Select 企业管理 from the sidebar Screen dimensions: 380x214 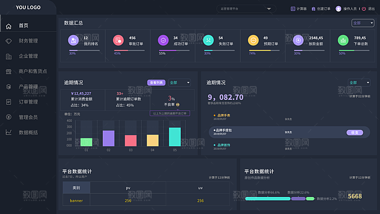click(x=28, y=56)
